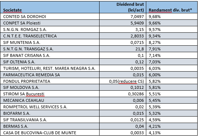Select the CASA DE BUCOVINA-CLUB DE MUNTE cell
Screen dimensions: 198x136
pyautogui.click(x=50, y=133)
